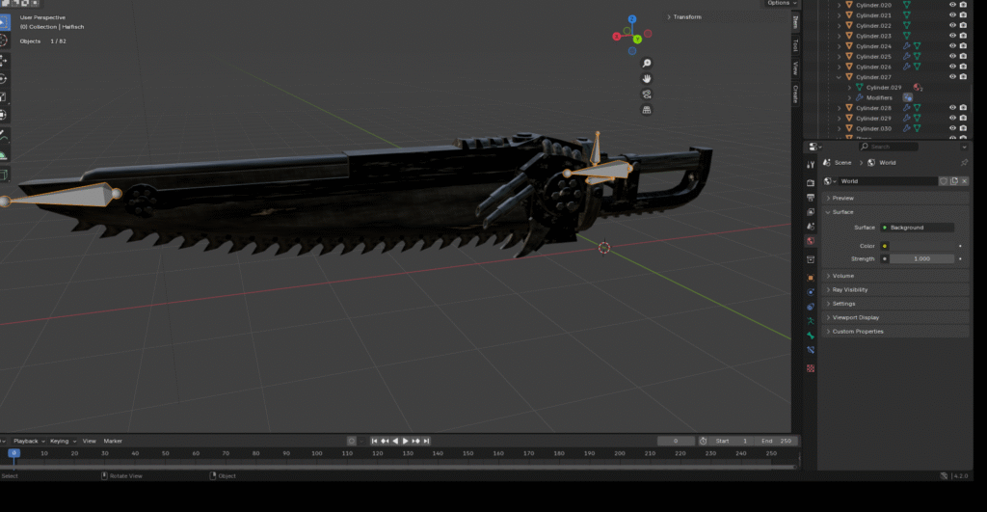Click the pan view hand icon
This screenshot has height=512, width=987.
click(x=646, y=78)
